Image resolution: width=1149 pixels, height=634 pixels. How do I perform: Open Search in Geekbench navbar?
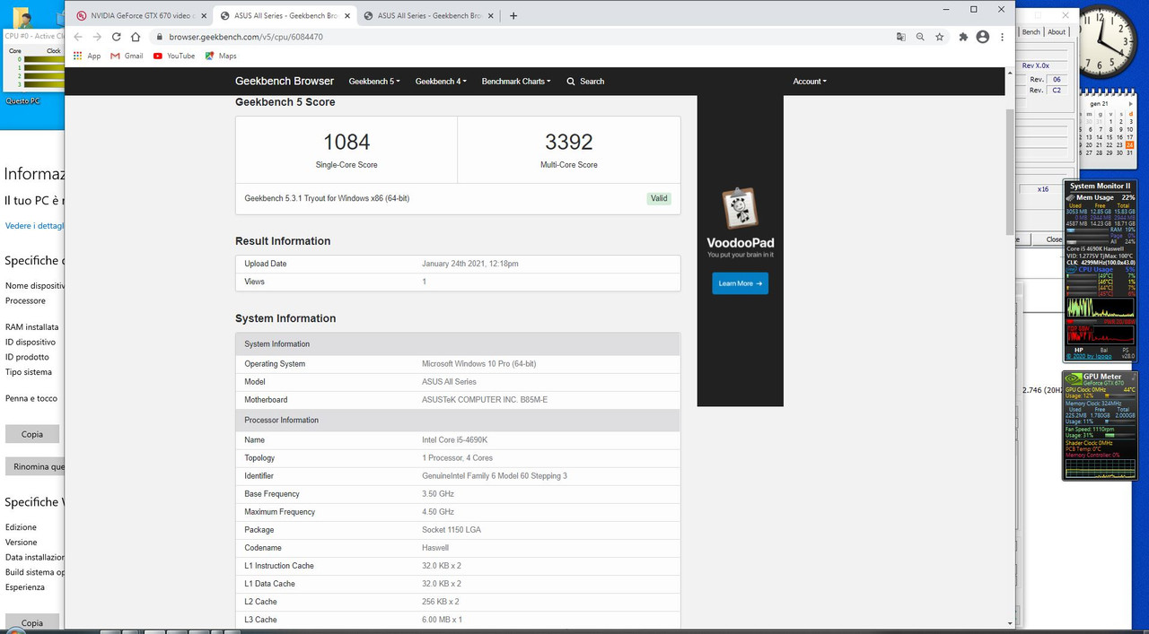click(x=585, y=81)
